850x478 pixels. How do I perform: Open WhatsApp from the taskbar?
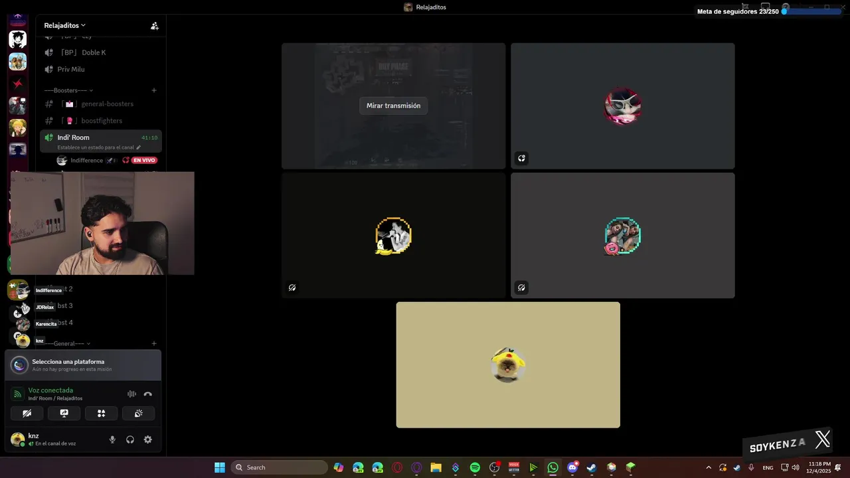(x=552, y=467)
